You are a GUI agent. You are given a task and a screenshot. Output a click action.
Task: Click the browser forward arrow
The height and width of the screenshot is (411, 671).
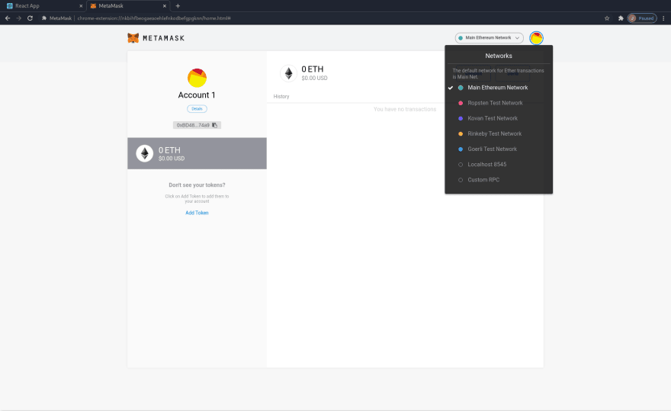pos(18,18)
